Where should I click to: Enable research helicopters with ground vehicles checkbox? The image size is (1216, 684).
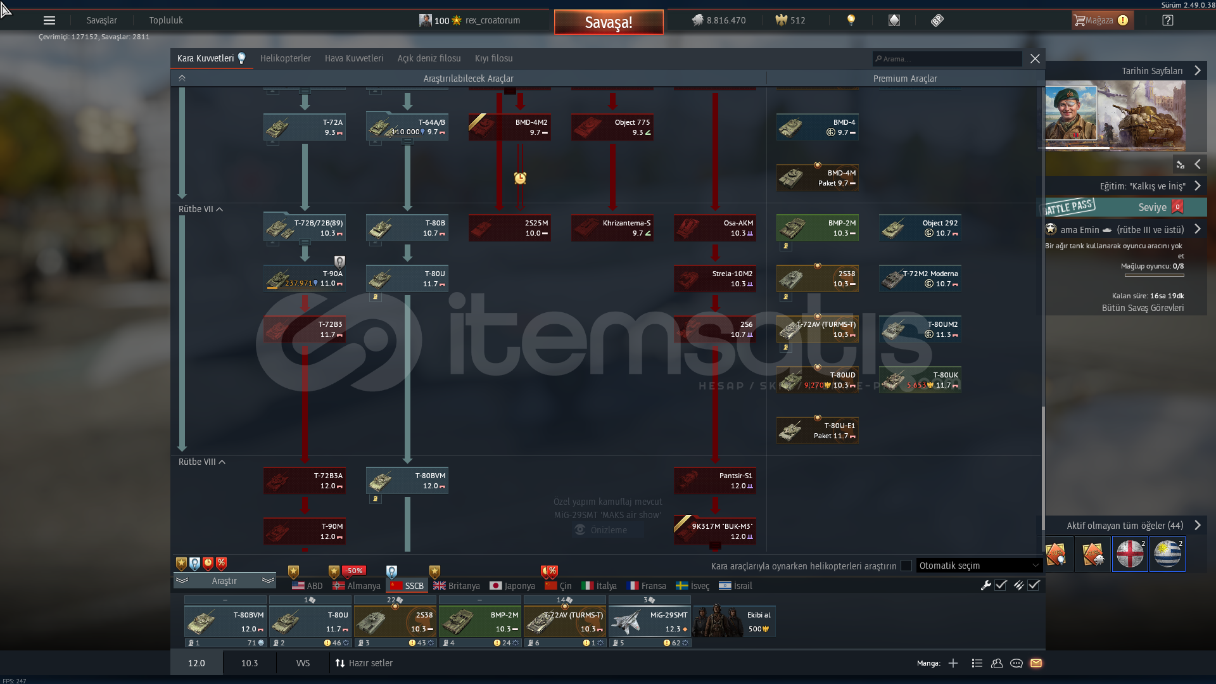tap(906, 566)
